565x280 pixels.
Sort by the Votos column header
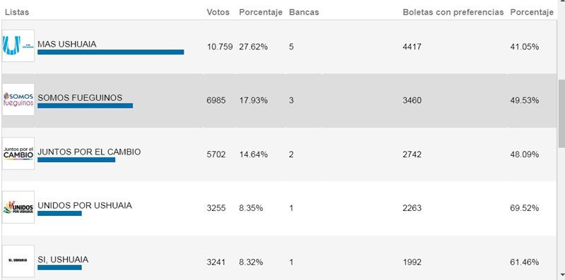point(218,12)
